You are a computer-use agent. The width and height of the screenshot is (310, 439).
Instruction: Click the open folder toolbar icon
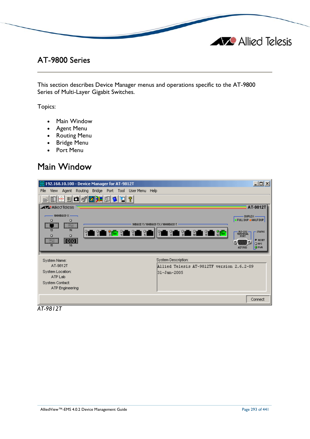click(45, 199)
